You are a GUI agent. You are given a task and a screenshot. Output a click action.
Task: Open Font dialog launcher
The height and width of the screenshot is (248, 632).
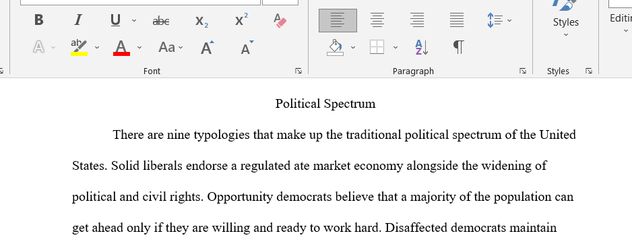click(x=298, y=71)
